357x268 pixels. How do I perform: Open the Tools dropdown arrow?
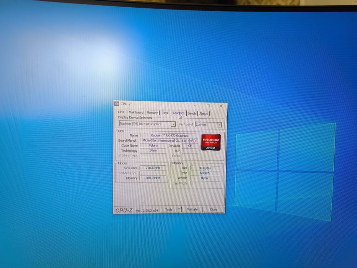pos(179,209)
